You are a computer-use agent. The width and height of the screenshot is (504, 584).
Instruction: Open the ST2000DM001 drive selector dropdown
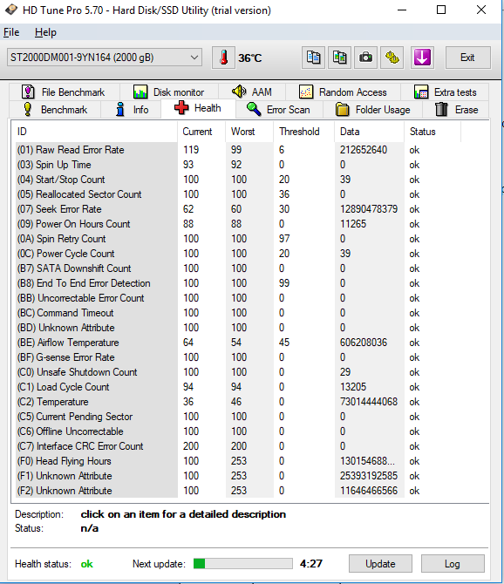coord(105,58)
